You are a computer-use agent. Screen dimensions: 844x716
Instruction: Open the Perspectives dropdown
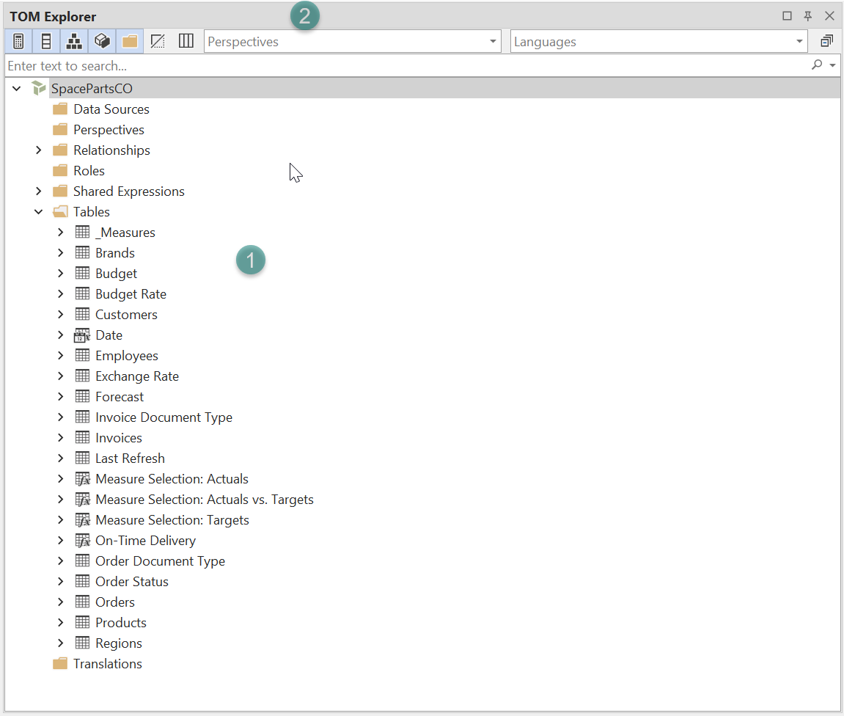[x=493, y=42]
